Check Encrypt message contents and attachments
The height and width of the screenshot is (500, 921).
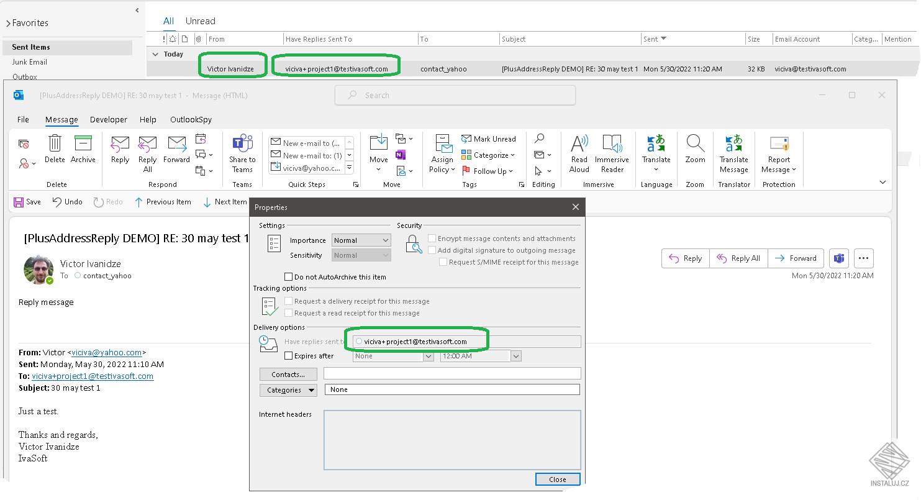click(432, 239)
